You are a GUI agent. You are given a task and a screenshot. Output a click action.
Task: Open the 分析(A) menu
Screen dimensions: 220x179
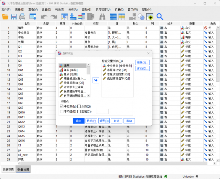(x=73, y=9)
